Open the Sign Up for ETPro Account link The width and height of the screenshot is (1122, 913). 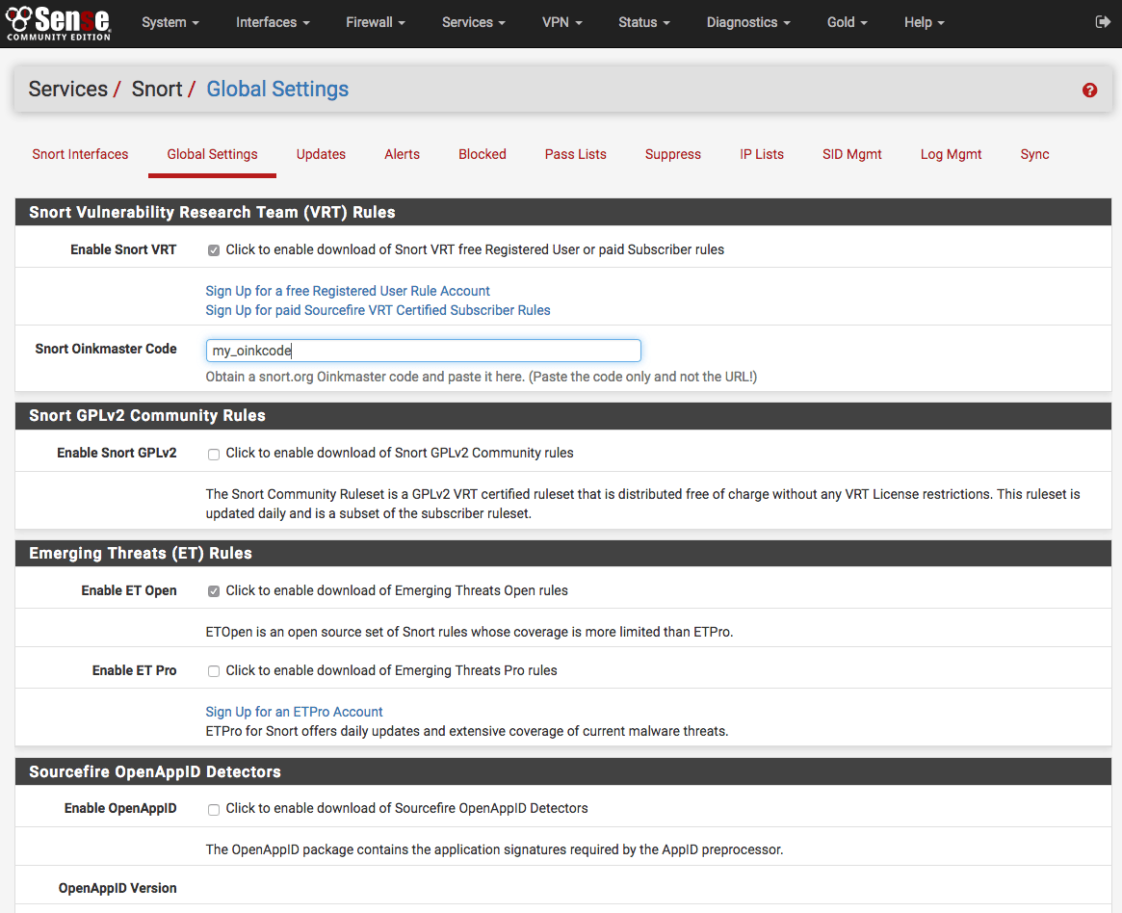tap(294, 712)
